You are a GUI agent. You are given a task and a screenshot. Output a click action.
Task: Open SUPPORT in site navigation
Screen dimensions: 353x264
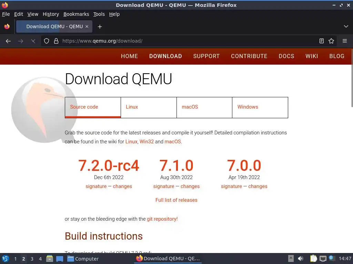pyautogui.click(x=206, y=56)
